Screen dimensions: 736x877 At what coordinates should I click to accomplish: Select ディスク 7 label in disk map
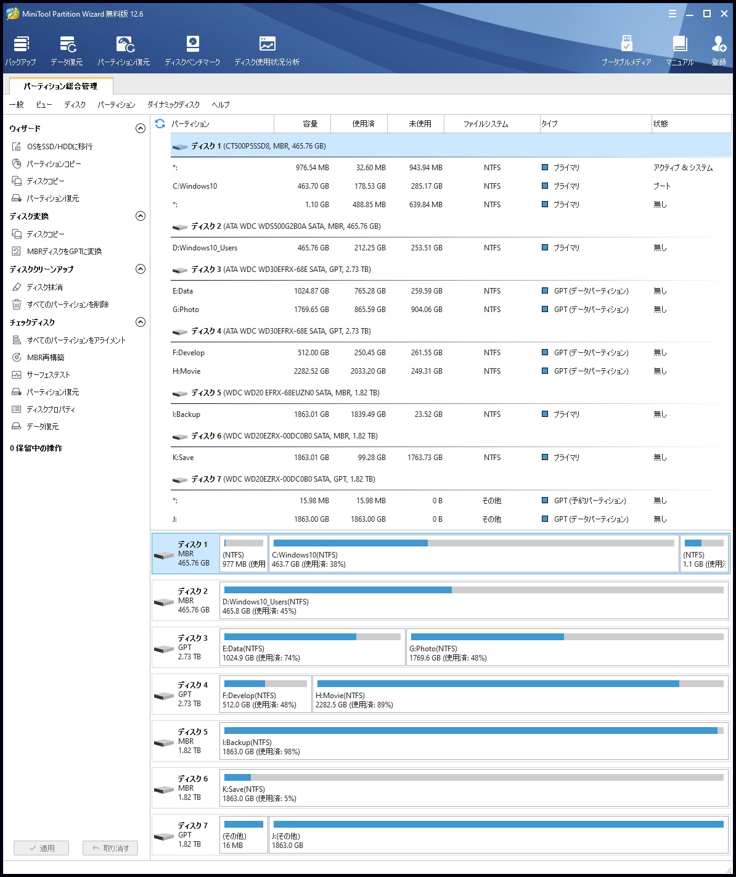[x=185, y=835]
